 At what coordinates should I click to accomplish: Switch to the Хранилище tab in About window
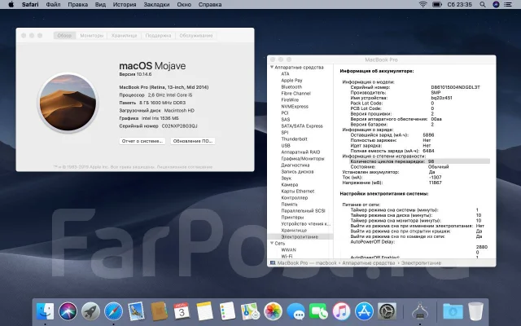click(125, 36)
